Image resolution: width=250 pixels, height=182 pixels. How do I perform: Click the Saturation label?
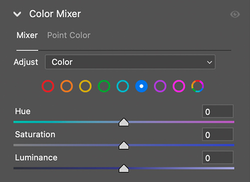pos(35,134)
